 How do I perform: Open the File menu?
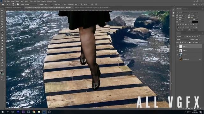click(5, 1)
